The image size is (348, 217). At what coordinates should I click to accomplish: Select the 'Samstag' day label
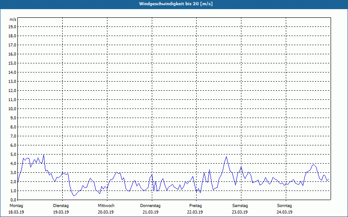point(240,206)
